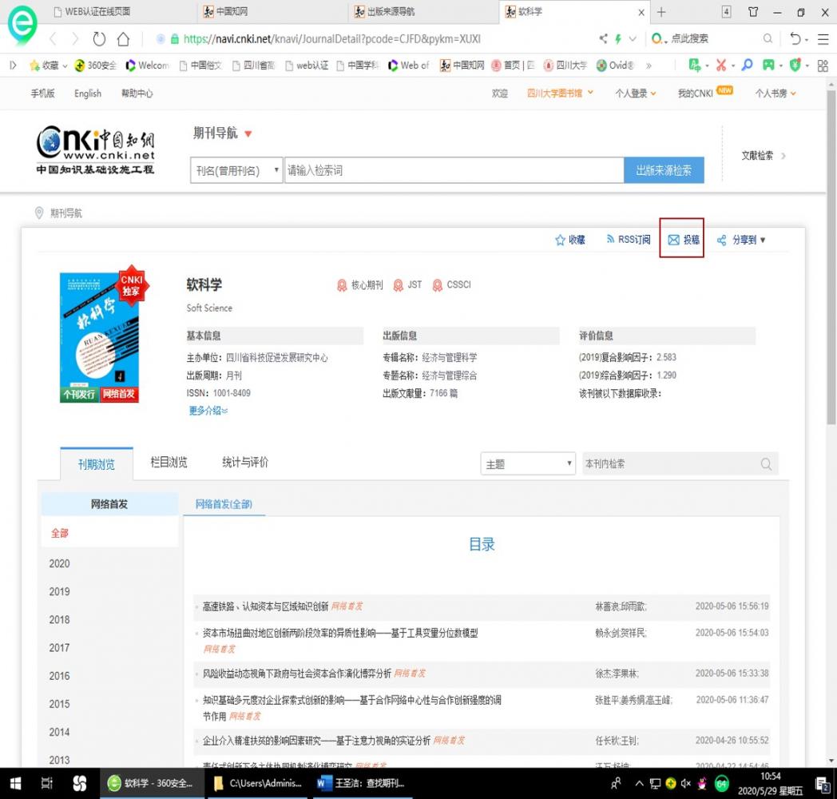Click the undo closed tab icon
837x799 pixels.
pos(795,38)
